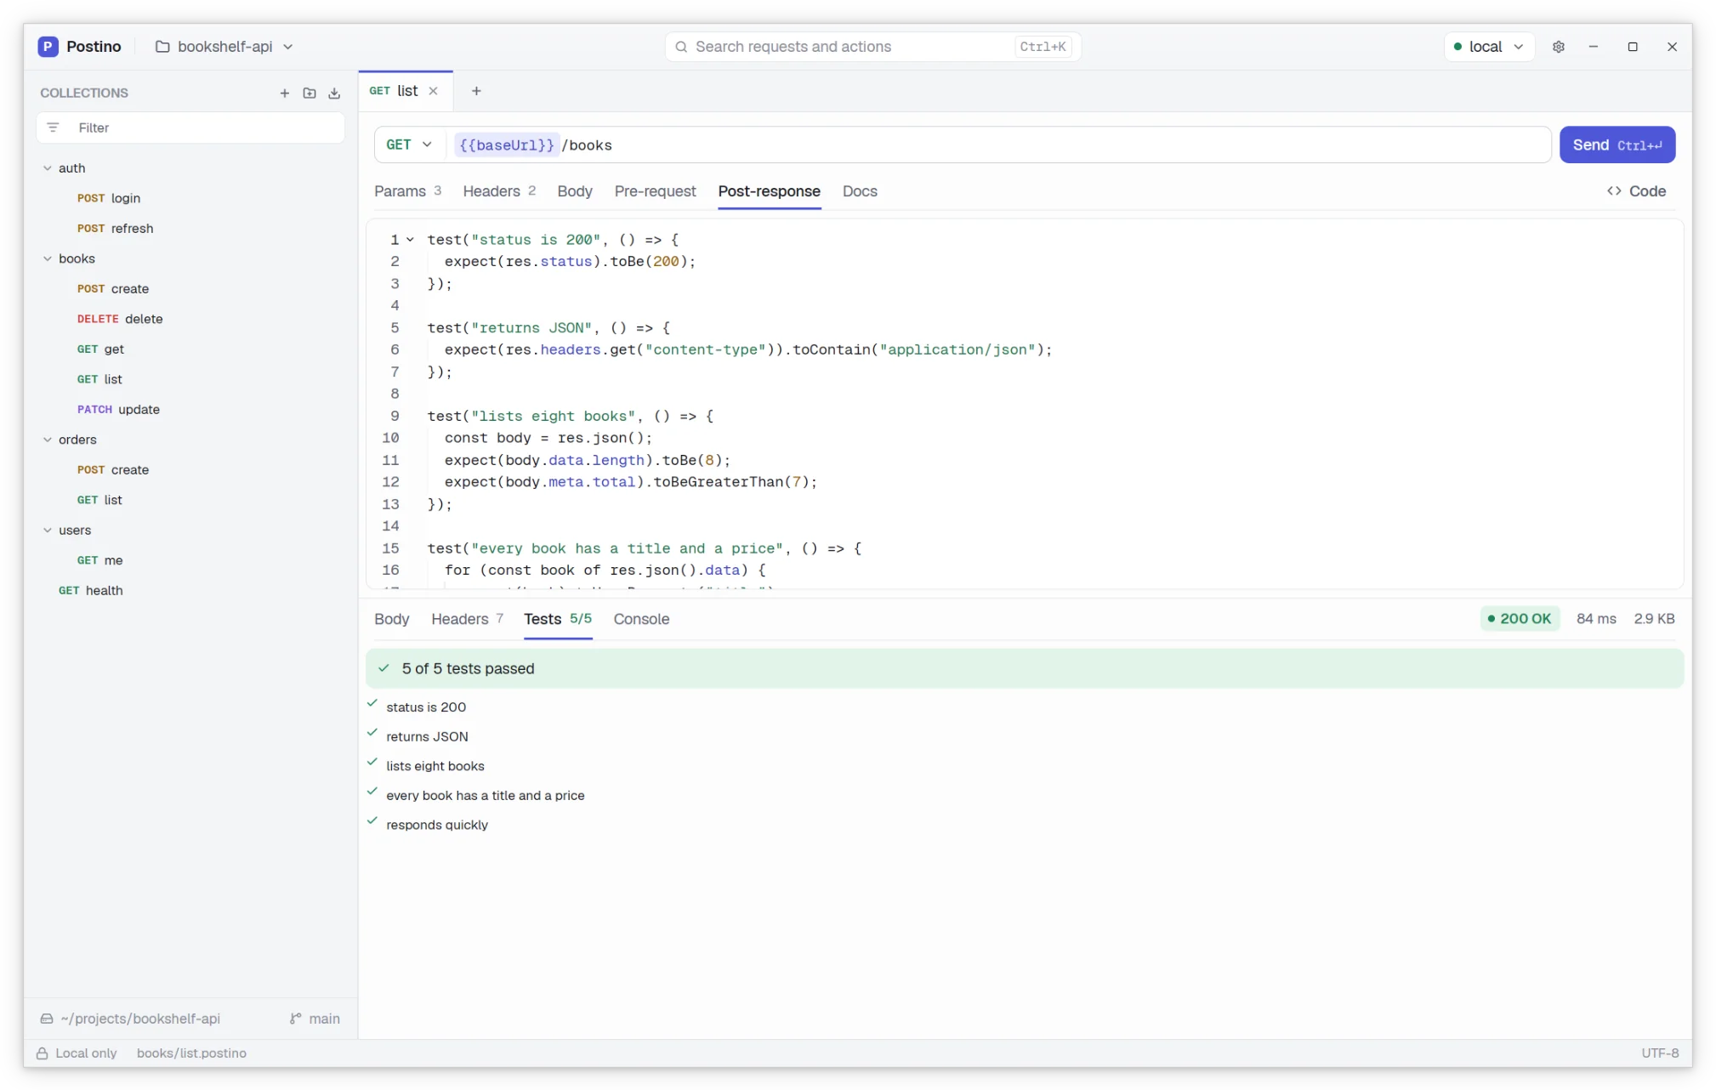Image resolution: width=1716 pixels, height=1090 pixels.
Task: Open Code snippet view
Action: tap(1635, 191)
